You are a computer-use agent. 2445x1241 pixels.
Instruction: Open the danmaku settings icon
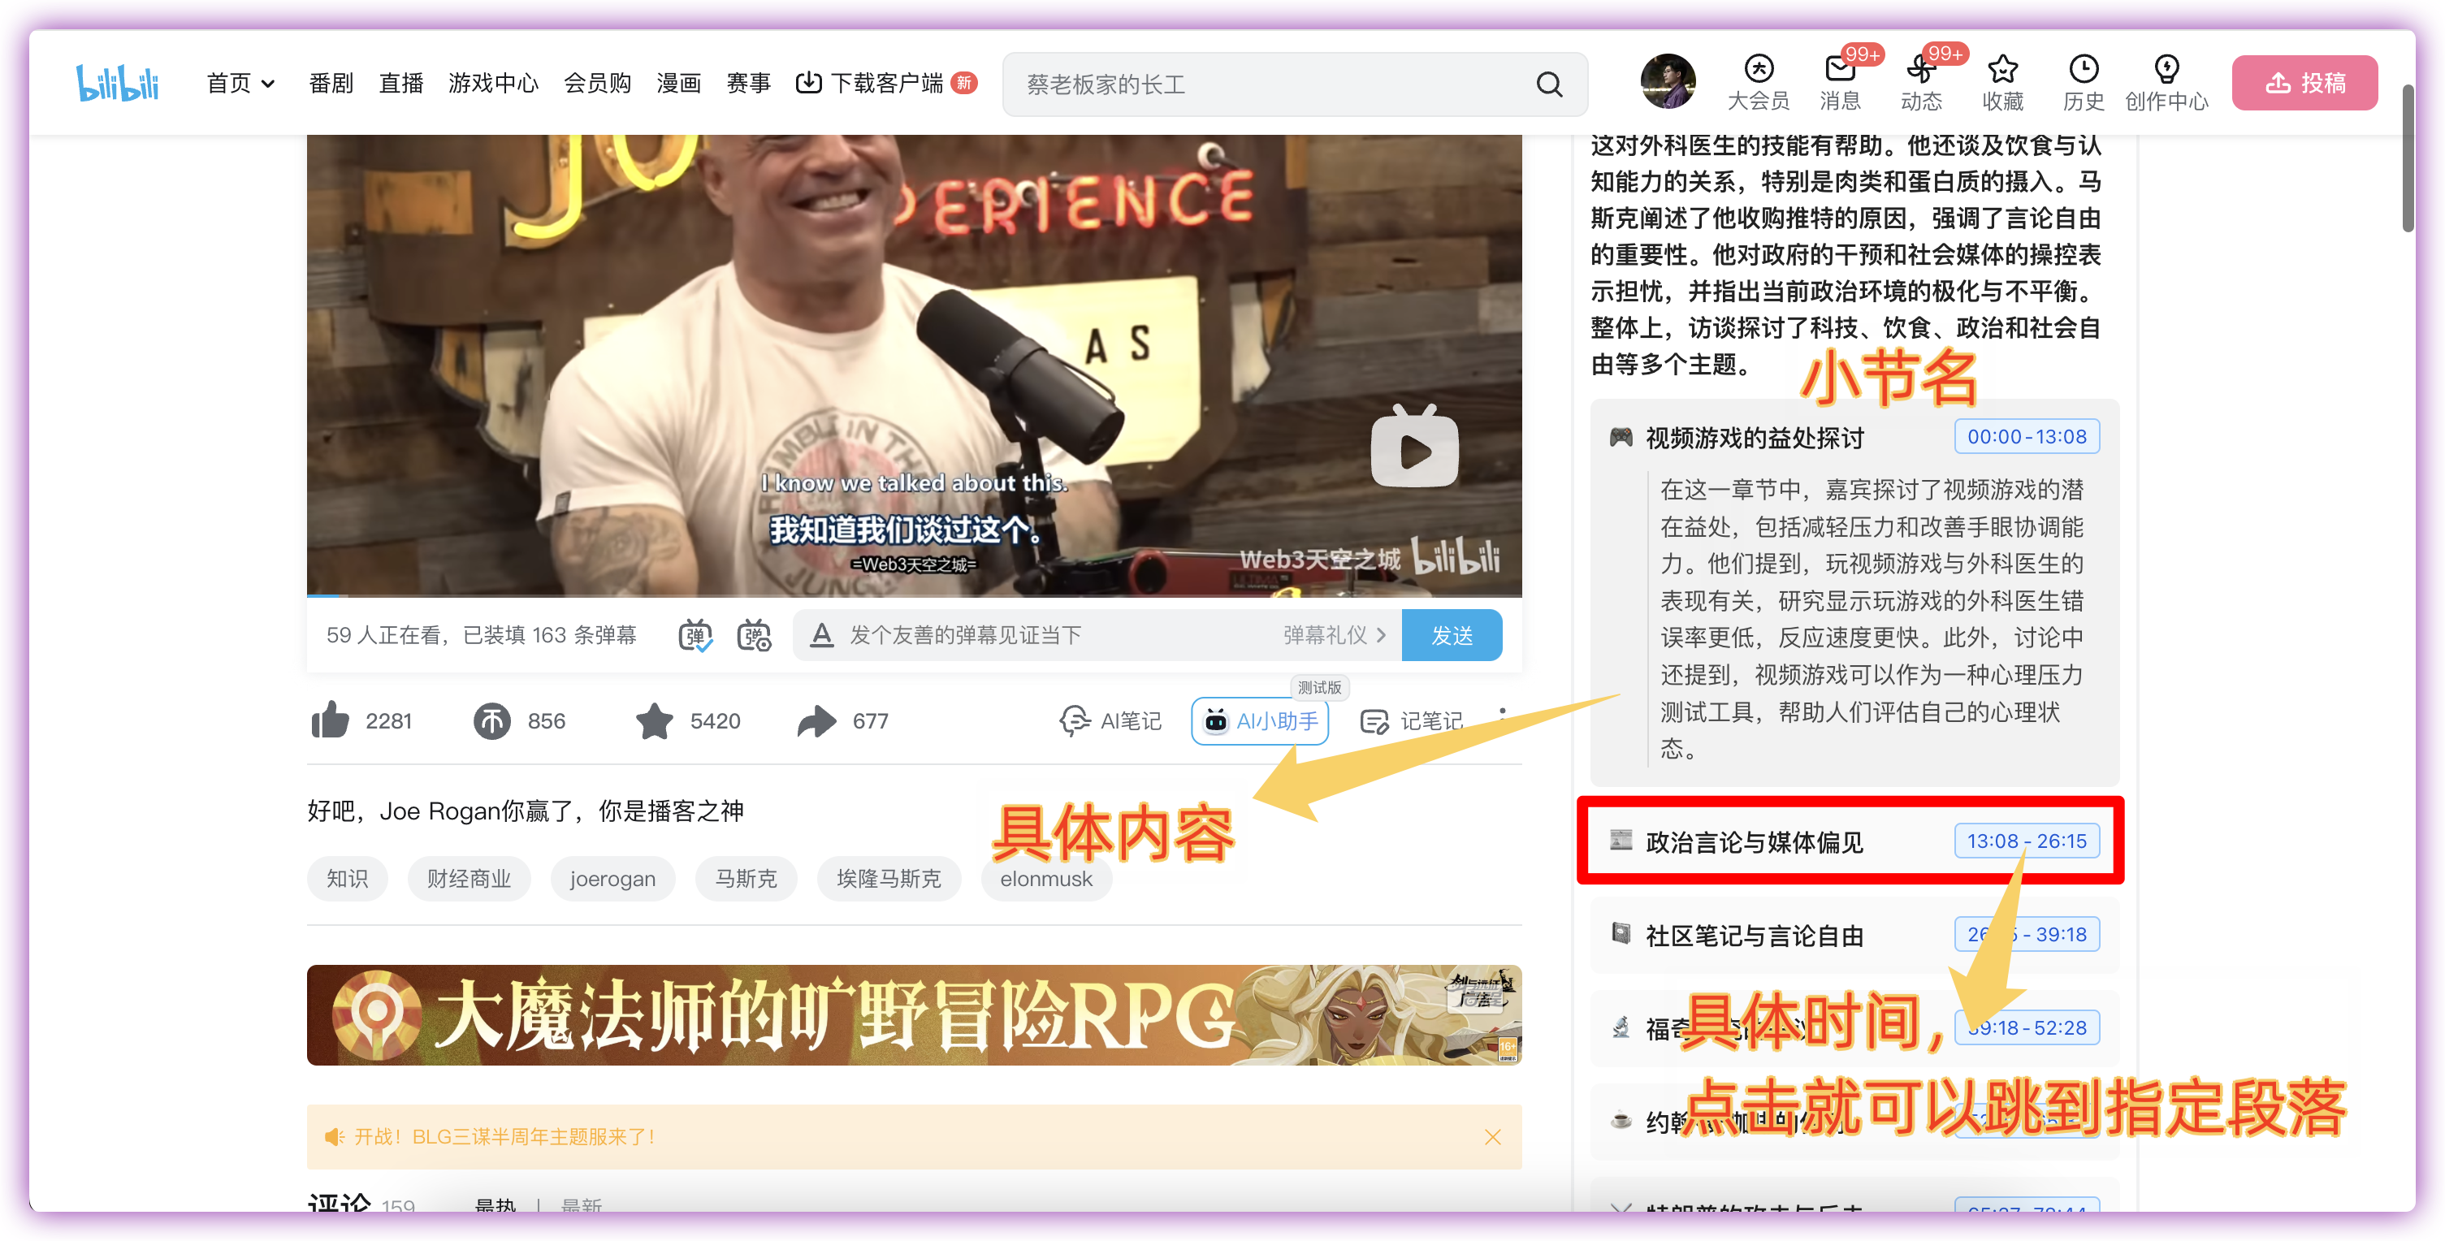click(x=755, y=635)
